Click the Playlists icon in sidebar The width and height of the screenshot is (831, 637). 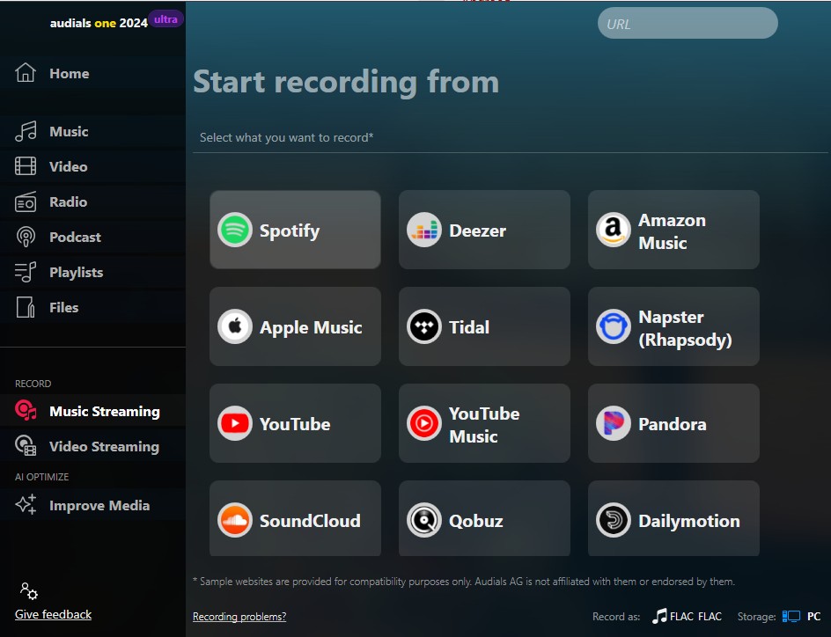click(x=26, y=272)
